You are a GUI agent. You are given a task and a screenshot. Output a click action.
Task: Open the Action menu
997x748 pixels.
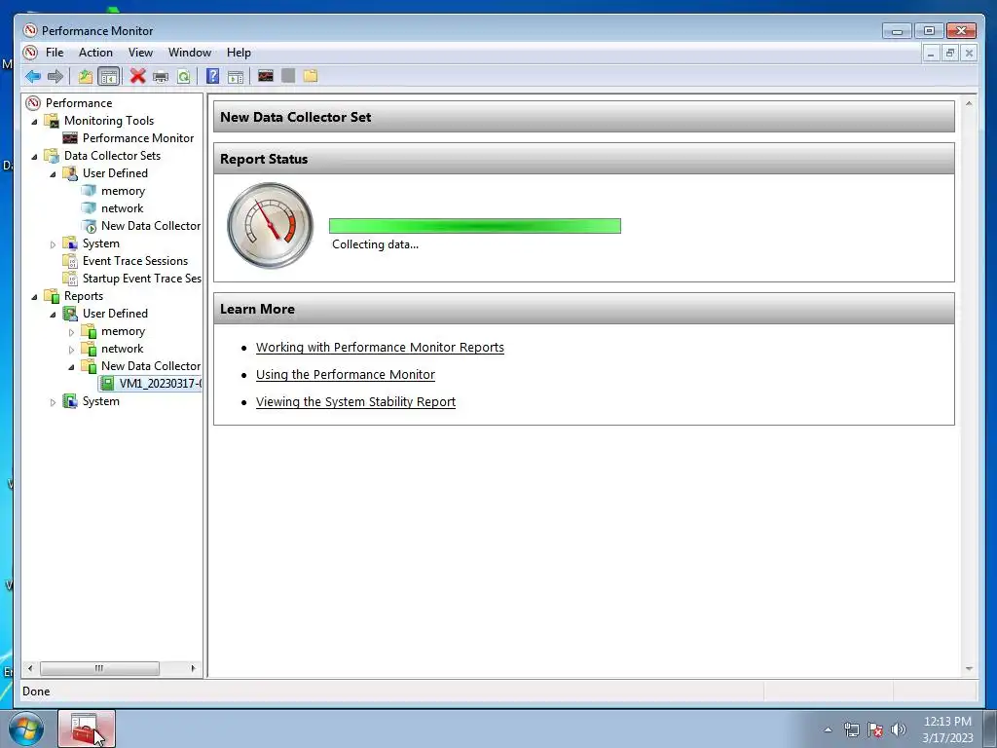(95, 53)
